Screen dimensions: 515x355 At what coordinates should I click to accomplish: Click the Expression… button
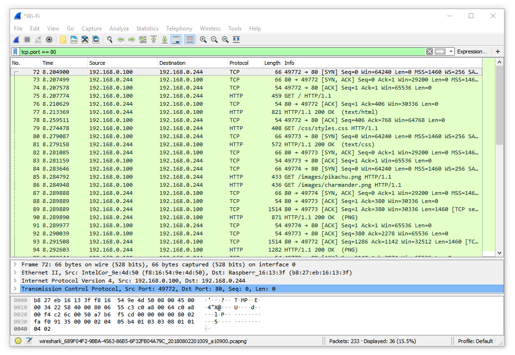point(472,51)
